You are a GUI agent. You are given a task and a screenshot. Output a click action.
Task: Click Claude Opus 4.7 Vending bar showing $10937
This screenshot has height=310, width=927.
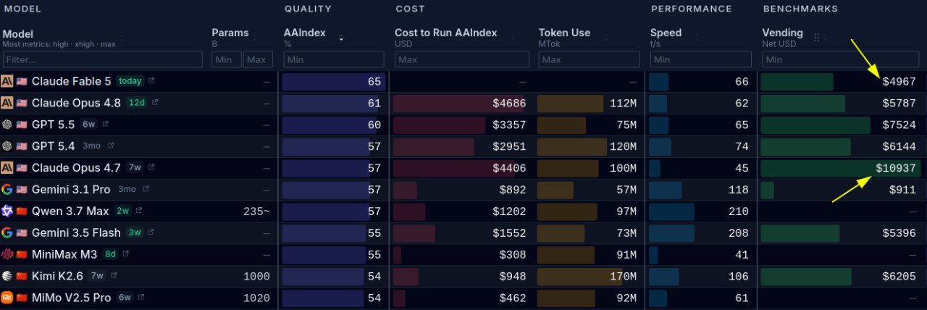tap(839, 168)
